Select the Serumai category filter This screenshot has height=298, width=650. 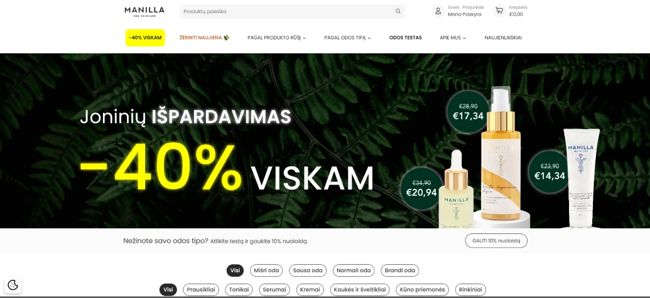click(274, 290)
